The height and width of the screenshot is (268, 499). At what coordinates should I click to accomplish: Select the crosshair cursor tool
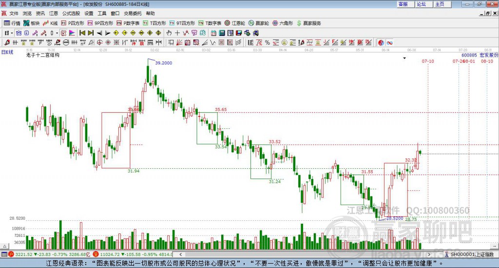177,33
